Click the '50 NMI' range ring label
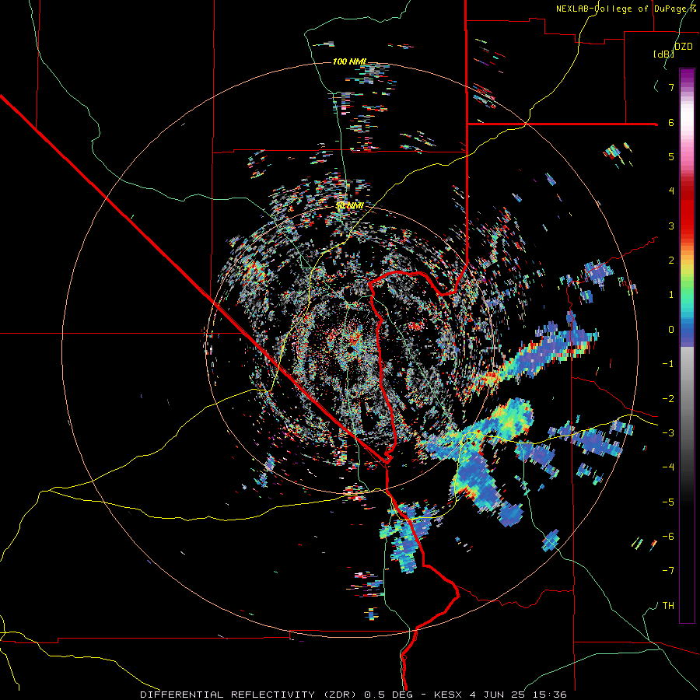The image size is (700, 700). 349,205
